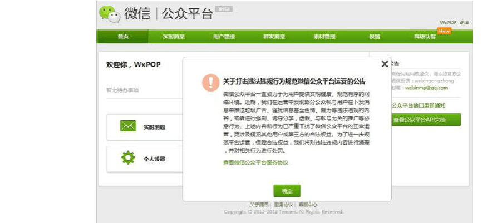Click the green envelope 实时消息 icon

click(x=128, y=126)
